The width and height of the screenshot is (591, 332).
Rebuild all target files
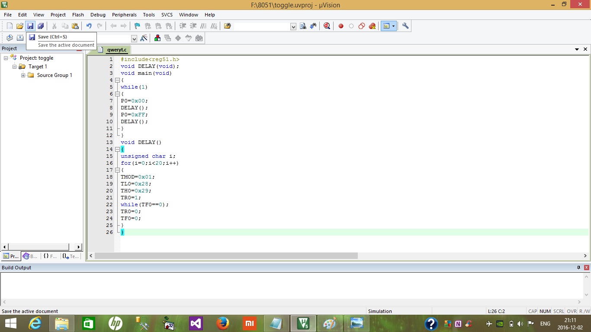pyautogui.click(x=30, y=38)
